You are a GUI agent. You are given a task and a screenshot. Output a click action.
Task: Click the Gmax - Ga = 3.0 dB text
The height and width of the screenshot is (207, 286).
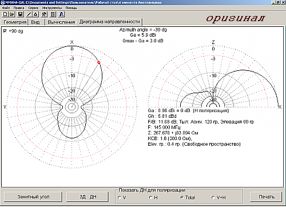coord(143,41)
